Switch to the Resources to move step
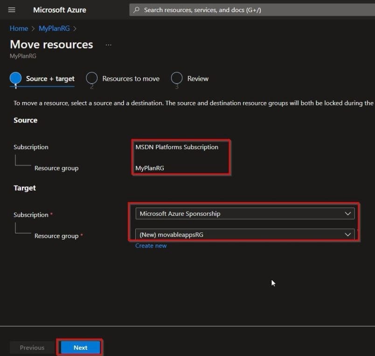Viewport: 375px width, 356px height. coord(131,78)
